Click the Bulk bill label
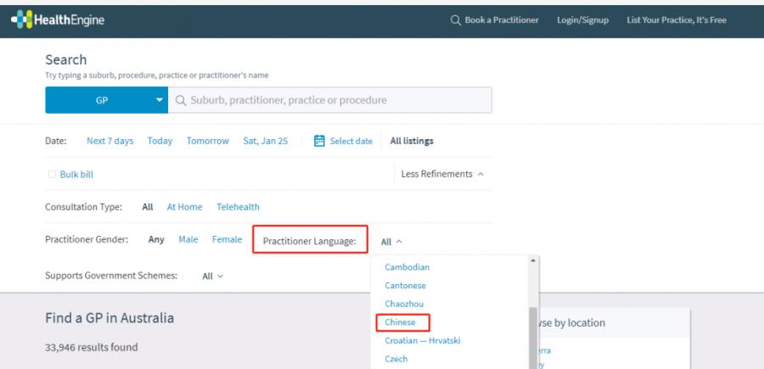 point(76,174)
